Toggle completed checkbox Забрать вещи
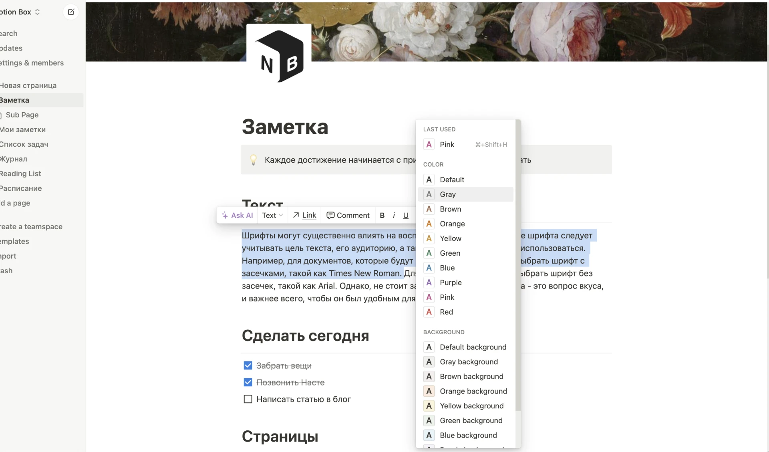The height and width of the screenshot is (452, 769). point(248,366)
